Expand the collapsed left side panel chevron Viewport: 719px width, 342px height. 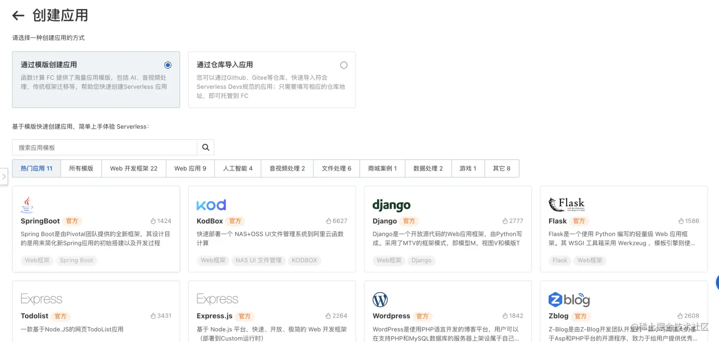point(4,176)
